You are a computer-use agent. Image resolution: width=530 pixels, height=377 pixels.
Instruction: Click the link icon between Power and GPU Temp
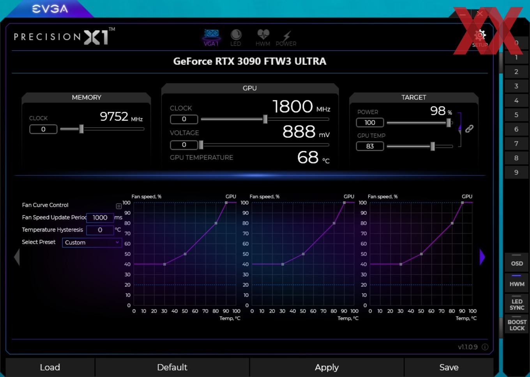pyautogui.click(x=469, y=129)
